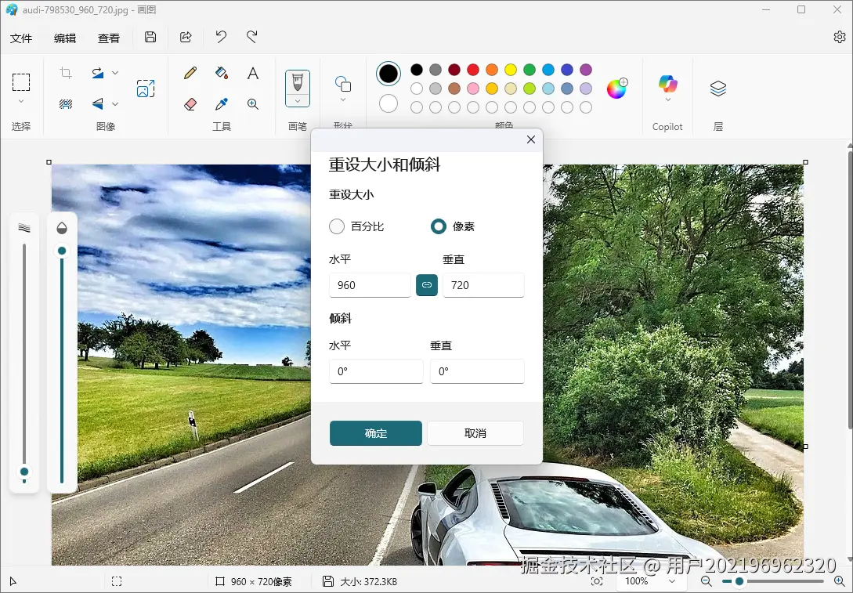
Task: Select the Text tool
Action: tap(253, 73)
